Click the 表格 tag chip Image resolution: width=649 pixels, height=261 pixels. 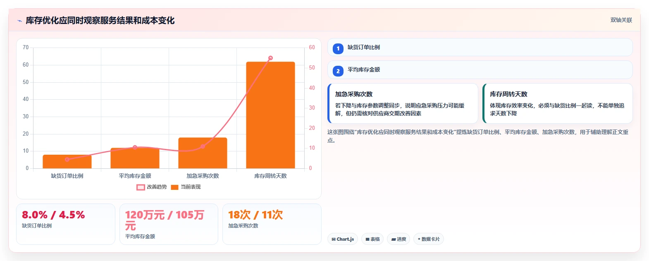(372, 239)
